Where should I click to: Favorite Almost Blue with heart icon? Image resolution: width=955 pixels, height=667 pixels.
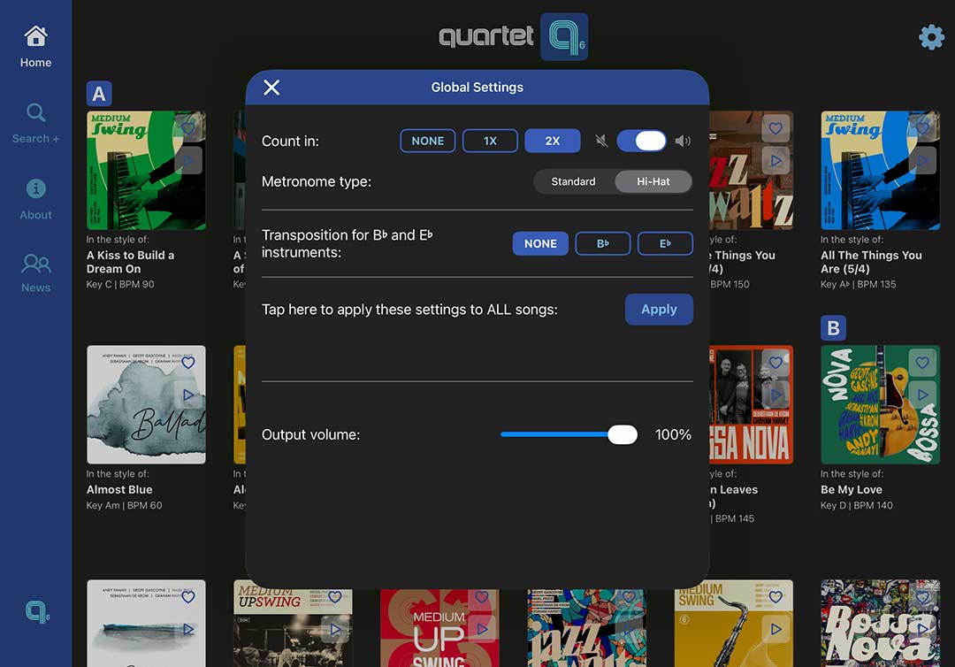(x=188, y=363)
